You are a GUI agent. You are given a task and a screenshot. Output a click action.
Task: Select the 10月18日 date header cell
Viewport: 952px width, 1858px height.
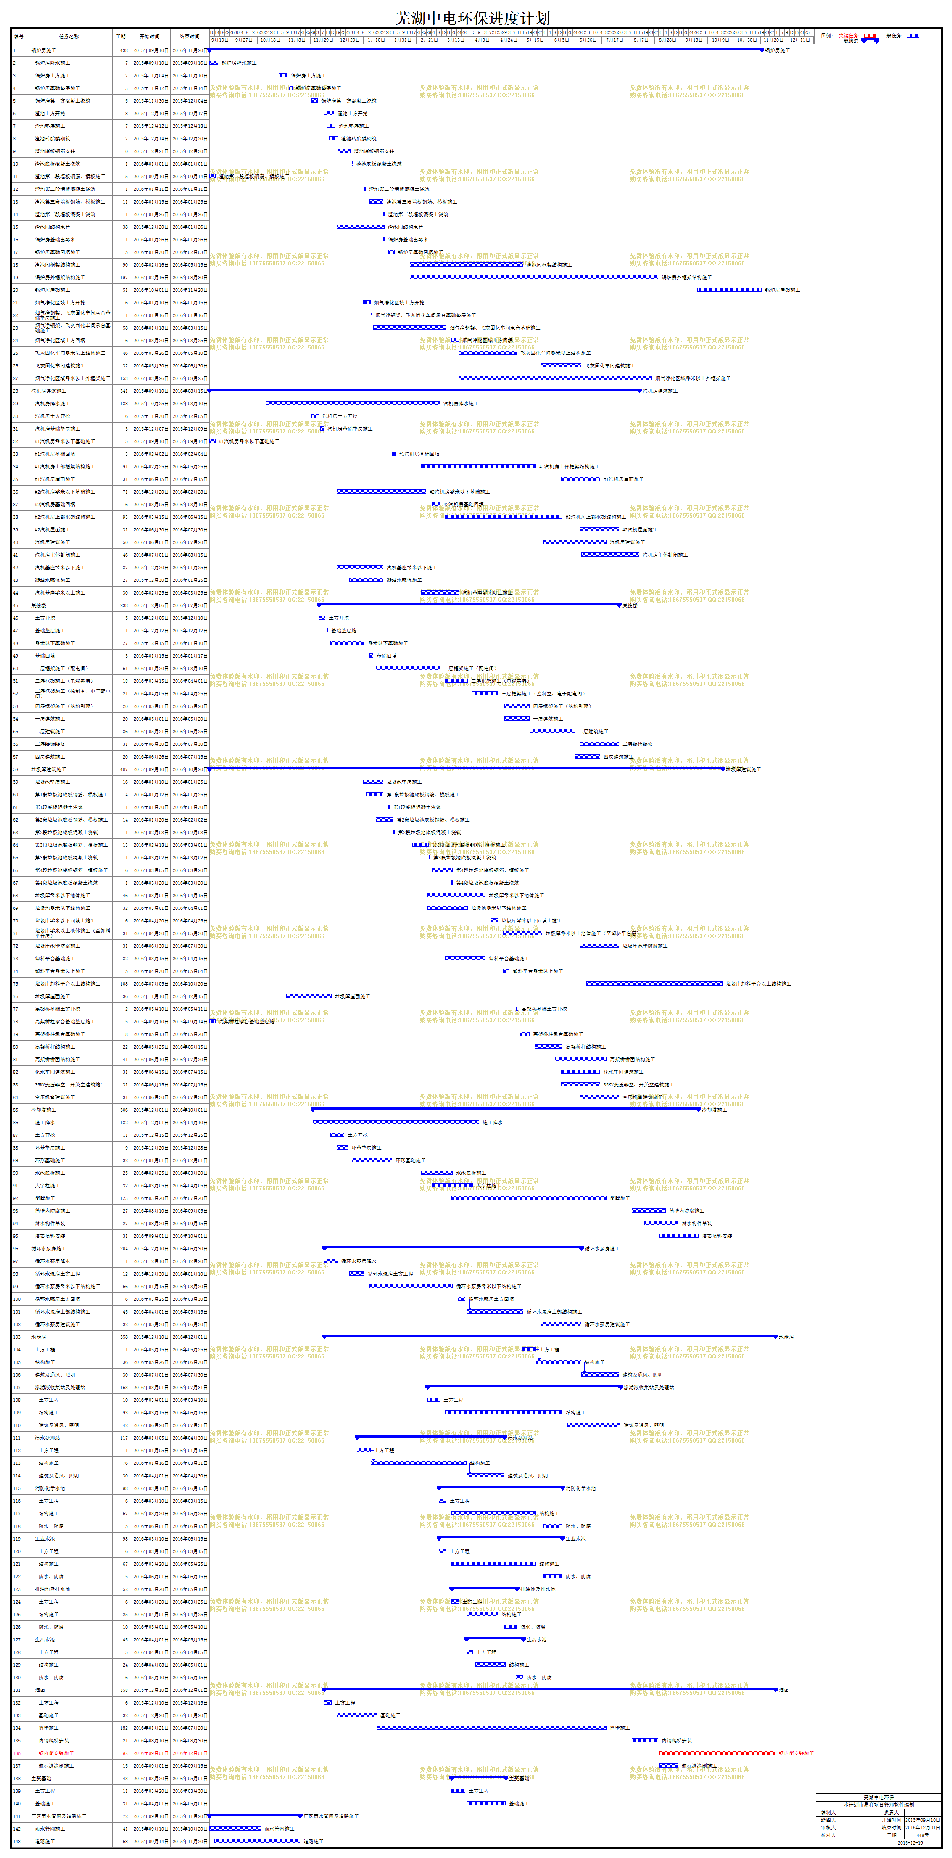270,40
